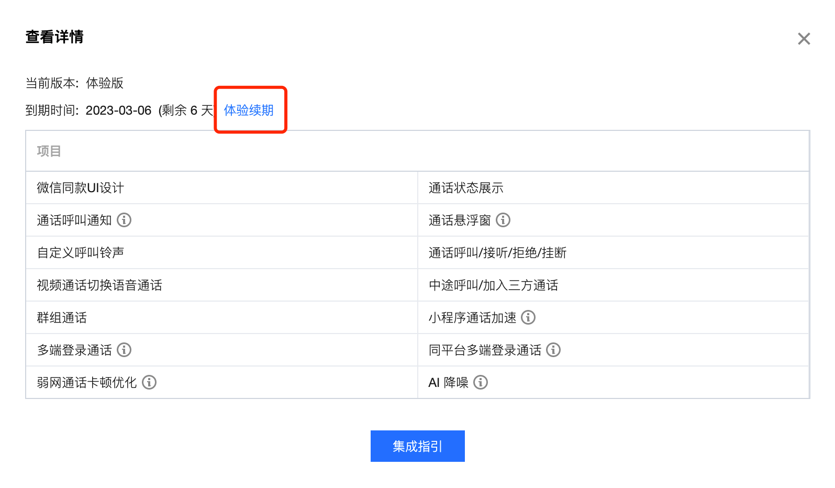This screenshot has width=835, height=488.
Task: Click info icon next to 小程序通话加速
Action: pyautogui.click(x=528, y=317)
